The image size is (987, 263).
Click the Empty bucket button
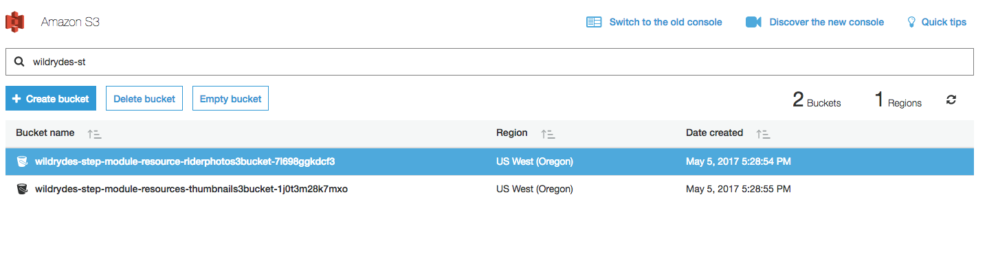(x=230, y=99)
